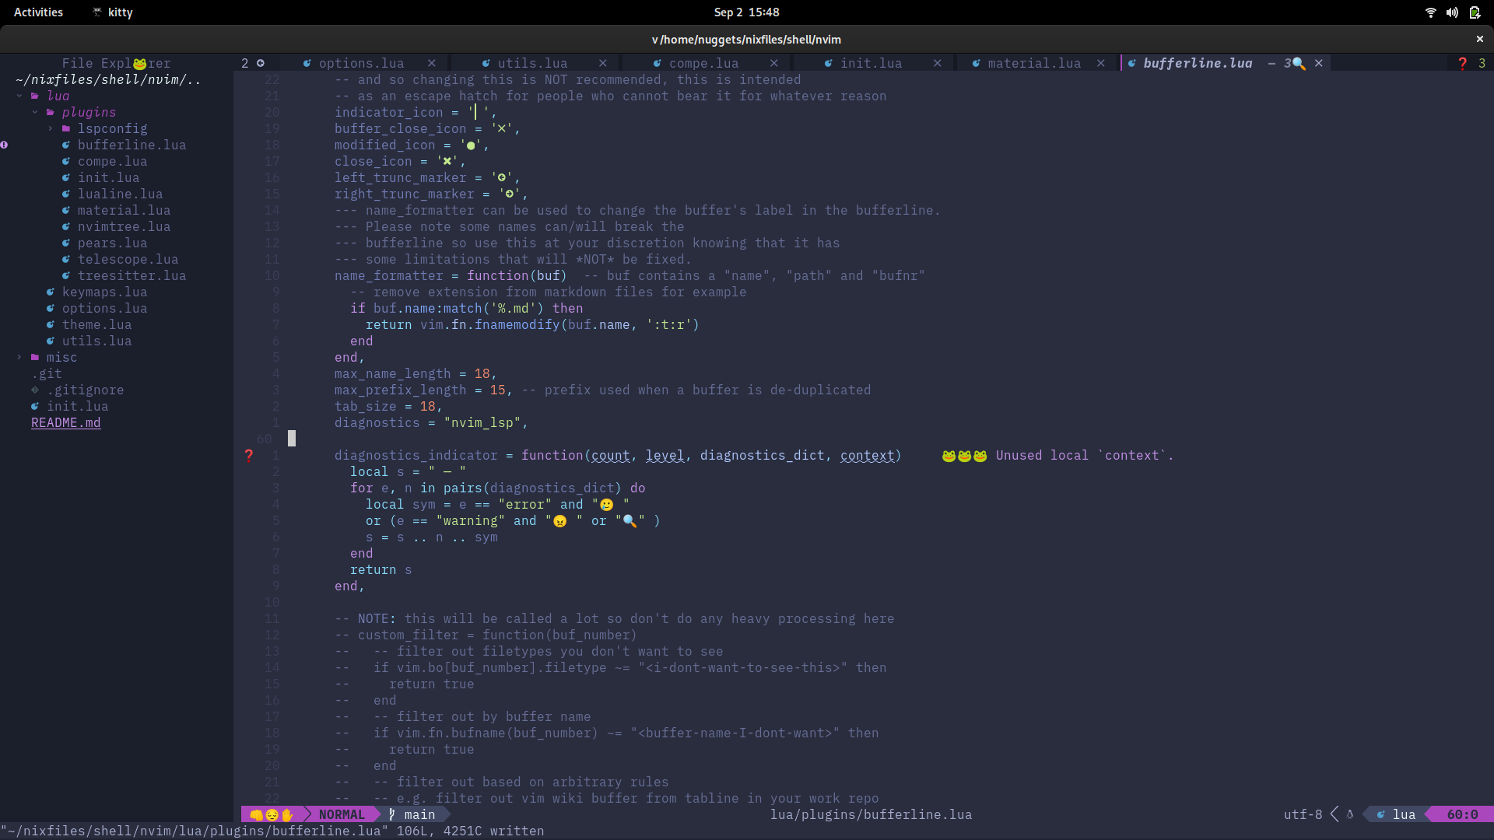This screenshot has width=1494, height=840.
Task: Expand the misc folder chevron
Action: pyautogui.click(x=19, y=357)
